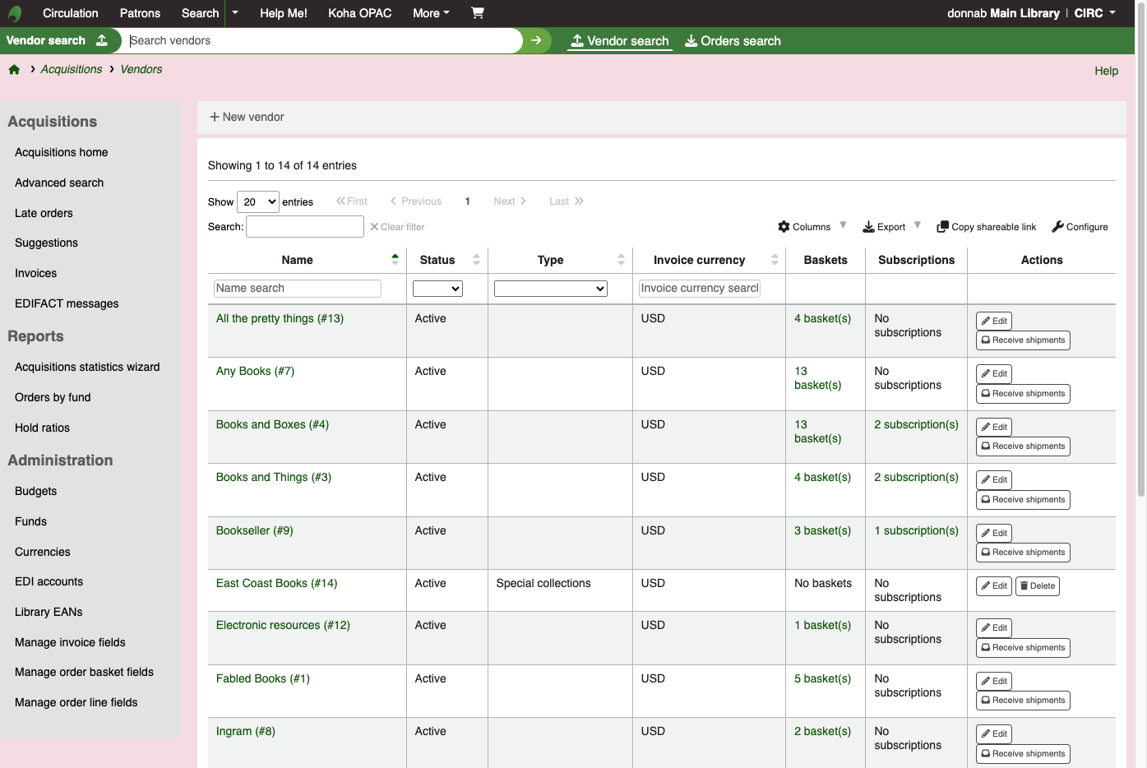Screen dimensions: 1147x768
Task: Sort table by Name column
Action: pos(306,260)
